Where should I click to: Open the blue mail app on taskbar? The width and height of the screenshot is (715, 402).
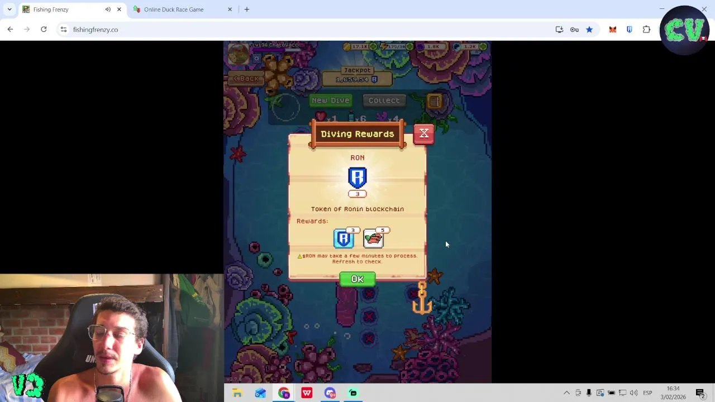pos(260,393)
